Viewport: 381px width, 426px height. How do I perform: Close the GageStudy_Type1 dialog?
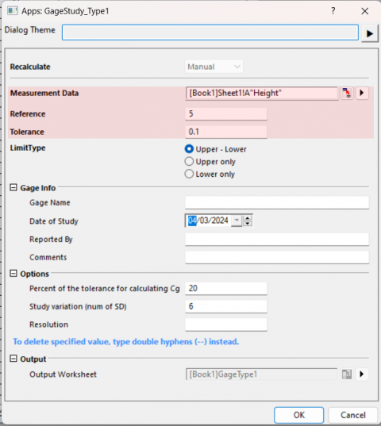point(364,11)
